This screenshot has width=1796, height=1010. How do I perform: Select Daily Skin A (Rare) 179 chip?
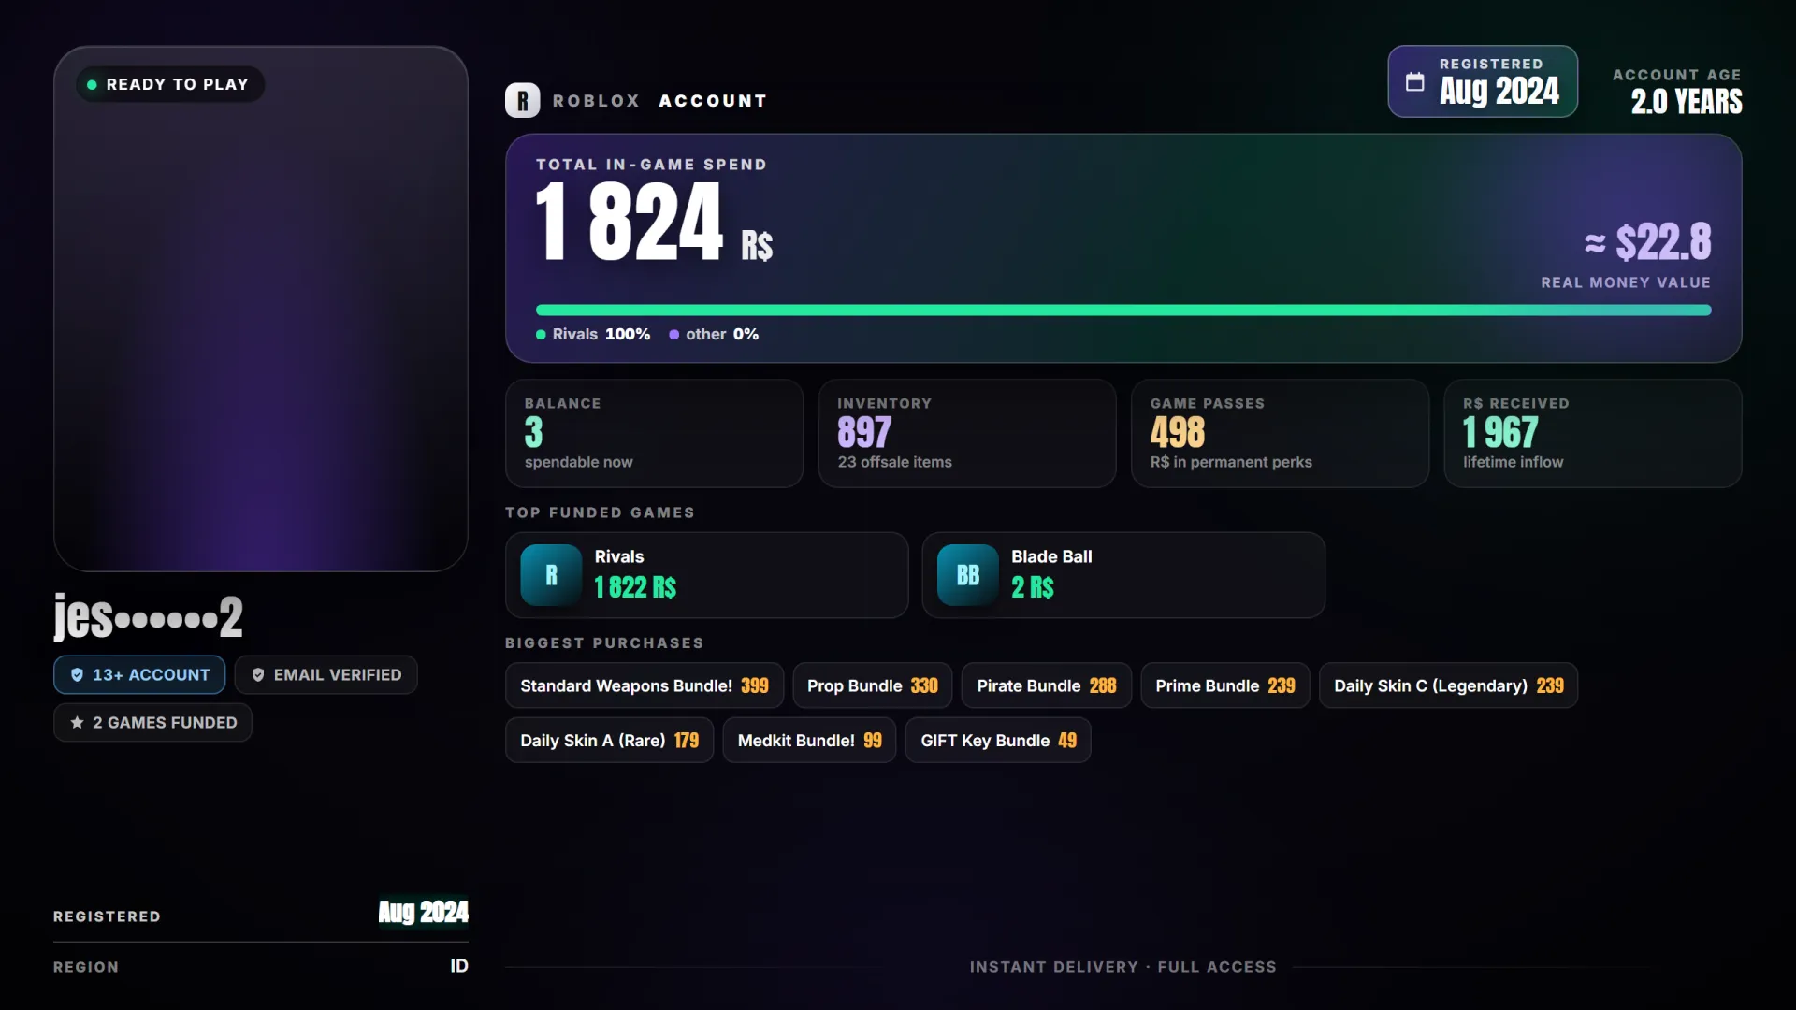coord(609,741)
